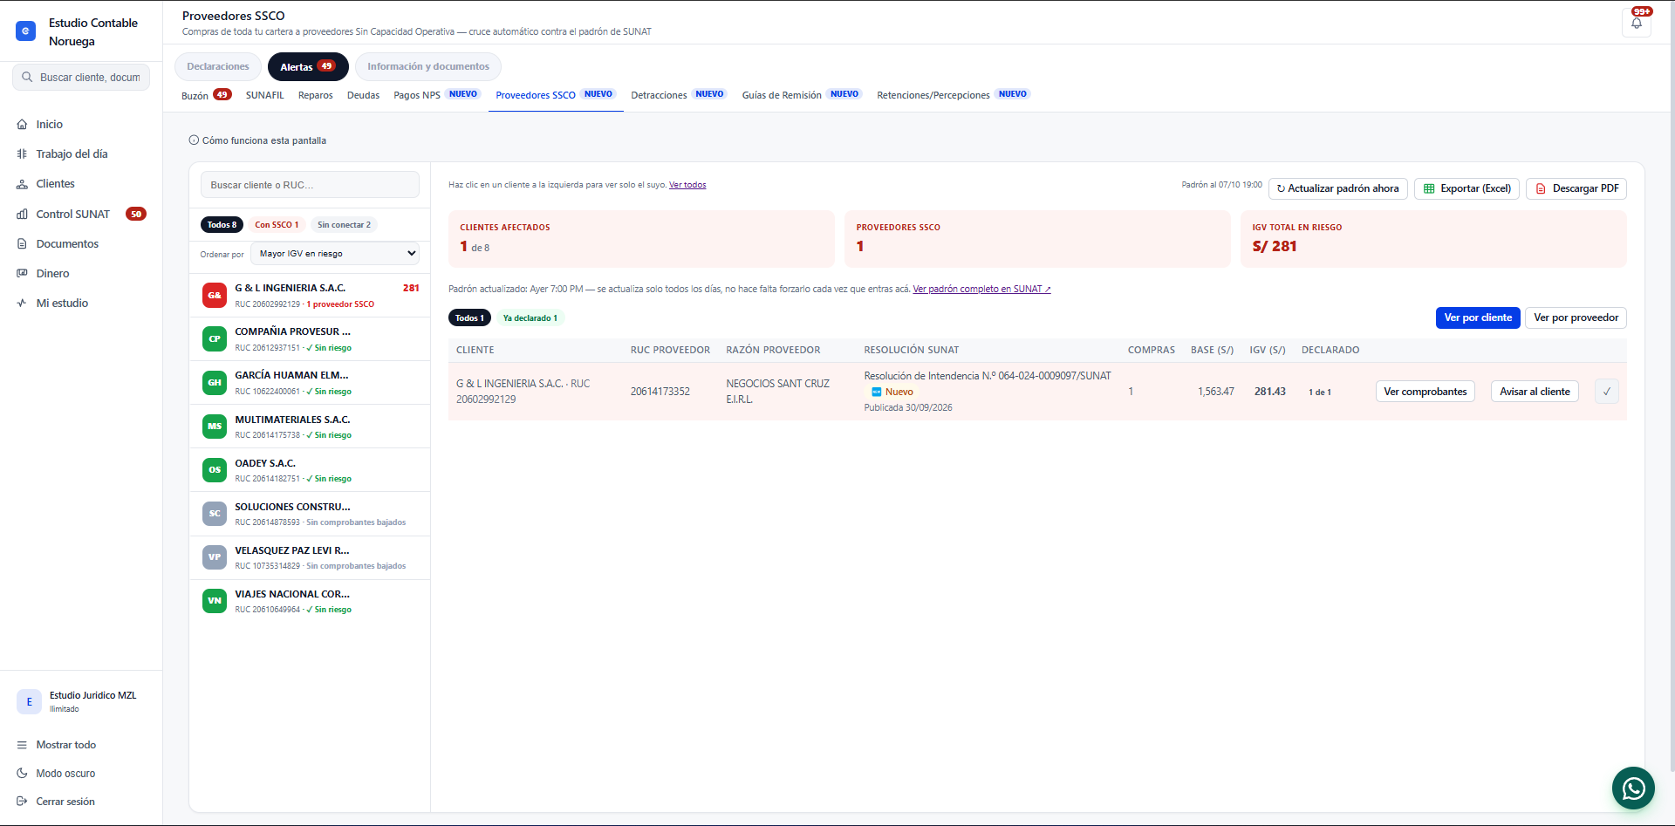The height and width of the screenshot is (826, 1675).
Task: Click the Control SUNAT chart icon
Action: pyautogui.click(x=22, y=215)
